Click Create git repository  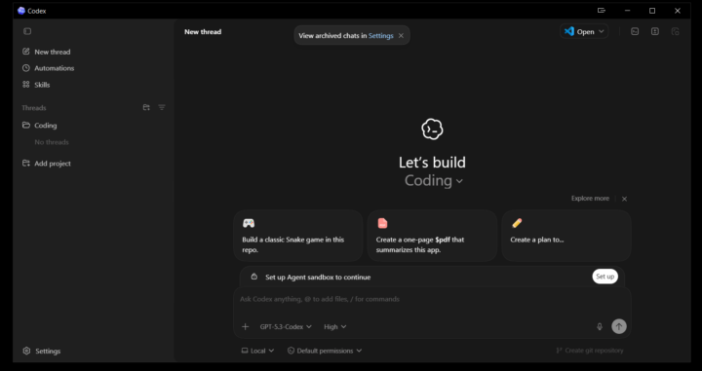click(590, 351)
